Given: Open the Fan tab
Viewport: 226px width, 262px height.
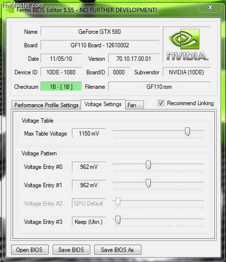Looking at the screenshot, I should click(x=134, y=105).
